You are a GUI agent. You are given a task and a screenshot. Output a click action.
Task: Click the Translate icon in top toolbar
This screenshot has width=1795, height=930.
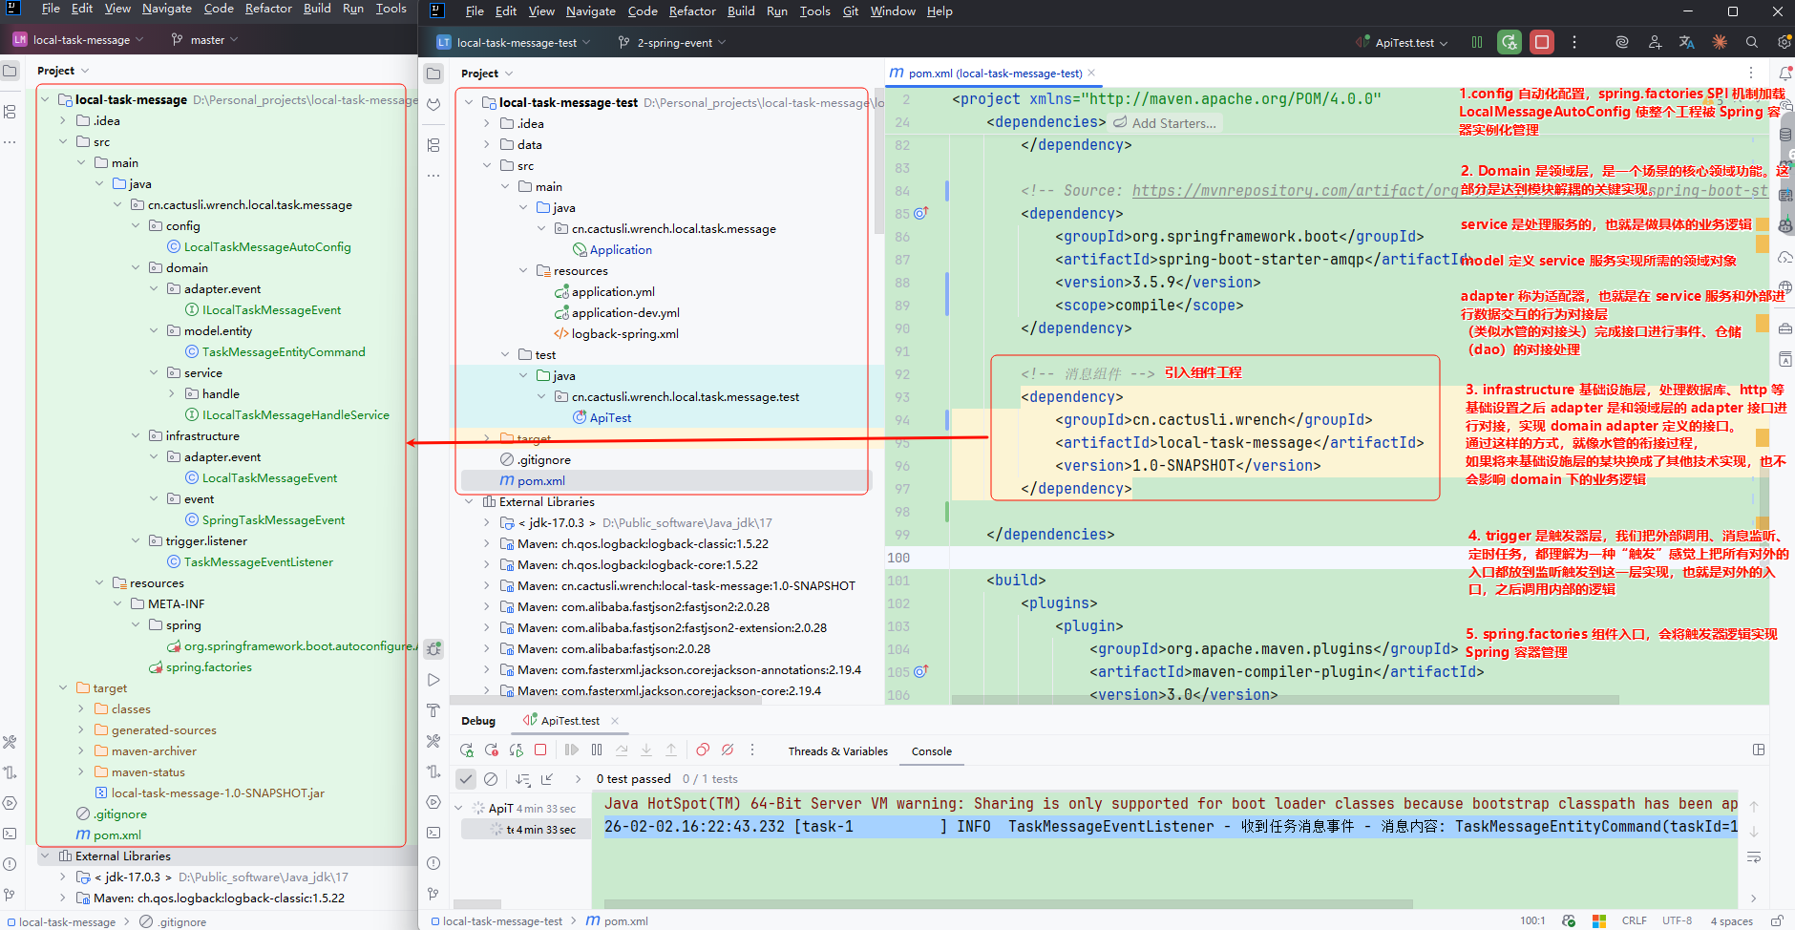pyautogui.click(x=1687, y=42)
